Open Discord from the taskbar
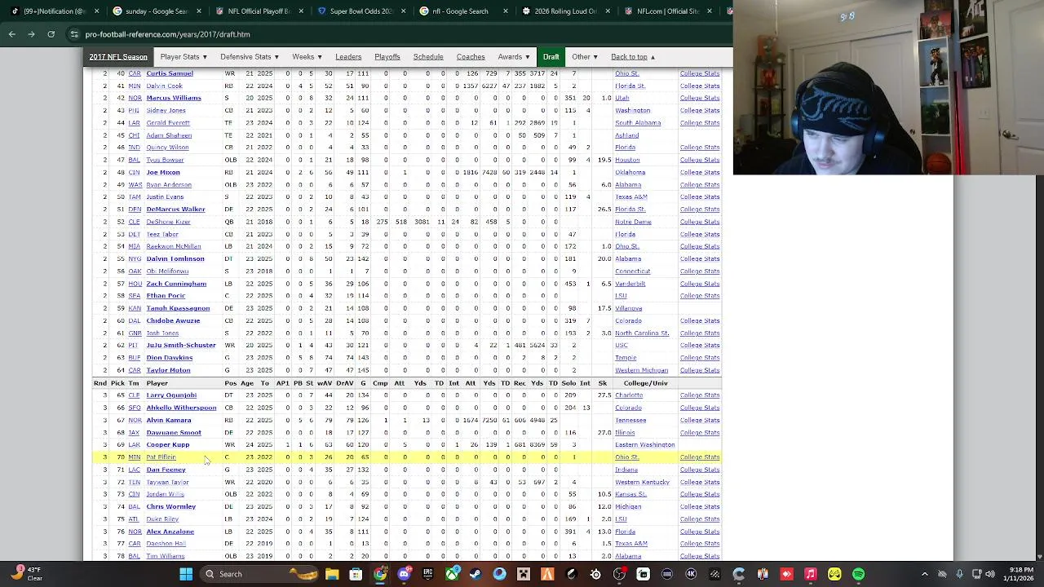Image resolution: width=1044 pixels, height=587 pixels. tap(404, 574)
